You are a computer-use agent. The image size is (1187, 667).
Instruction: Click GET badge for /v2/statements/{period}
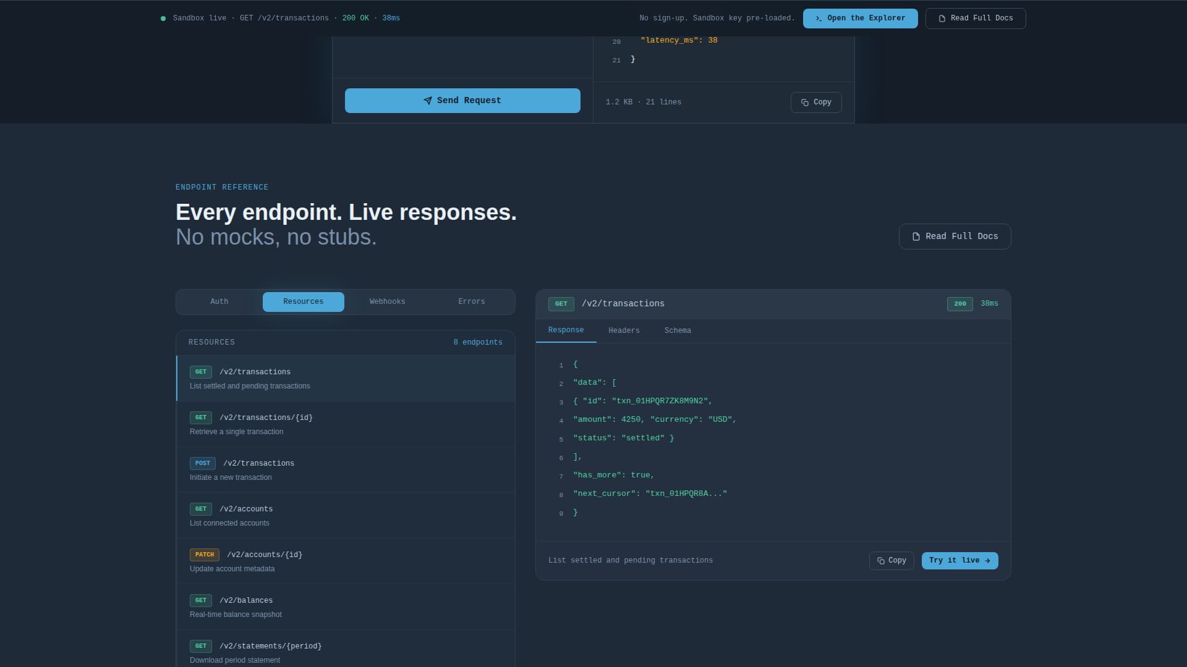(201, 646)
